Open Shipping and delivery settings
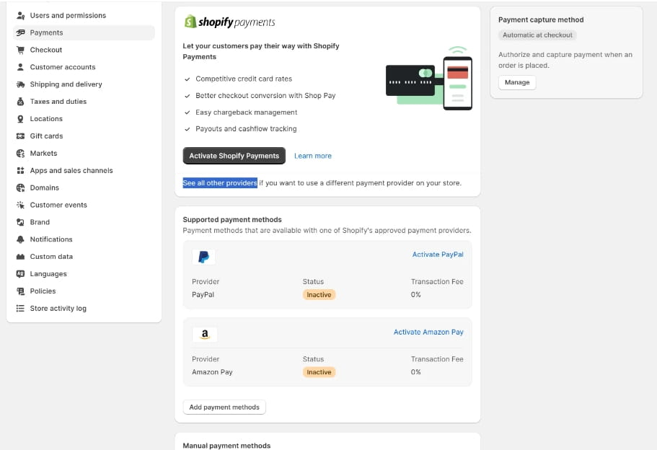This screenshot has height=450, width=657. [x=20, y=84]
